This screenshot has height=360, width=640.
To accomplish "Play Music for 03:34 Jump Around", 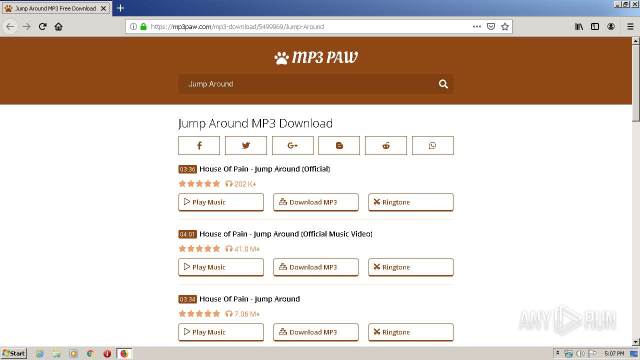I will [x=221, y=332].
